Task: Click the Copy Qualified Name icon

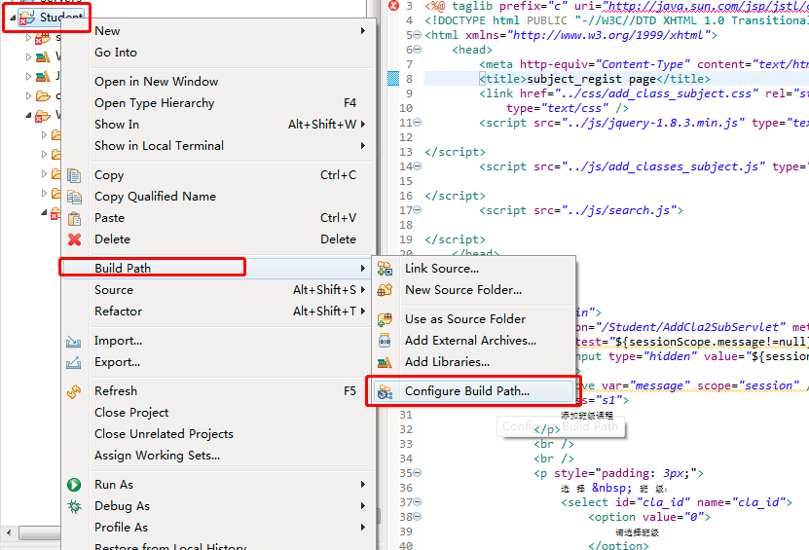Action: tap(74, 197)
